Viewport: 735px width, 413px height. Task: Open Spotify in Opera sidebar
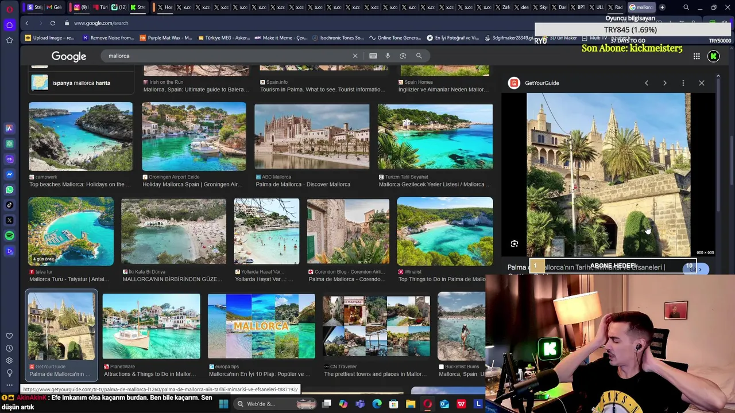point(9,236)
